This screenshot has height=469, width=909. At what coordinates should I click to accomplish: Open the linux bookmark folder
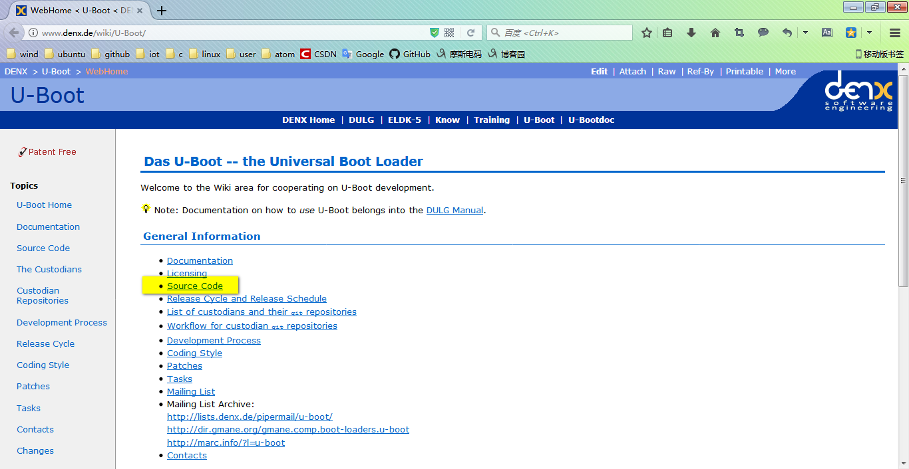pos(204,54)
